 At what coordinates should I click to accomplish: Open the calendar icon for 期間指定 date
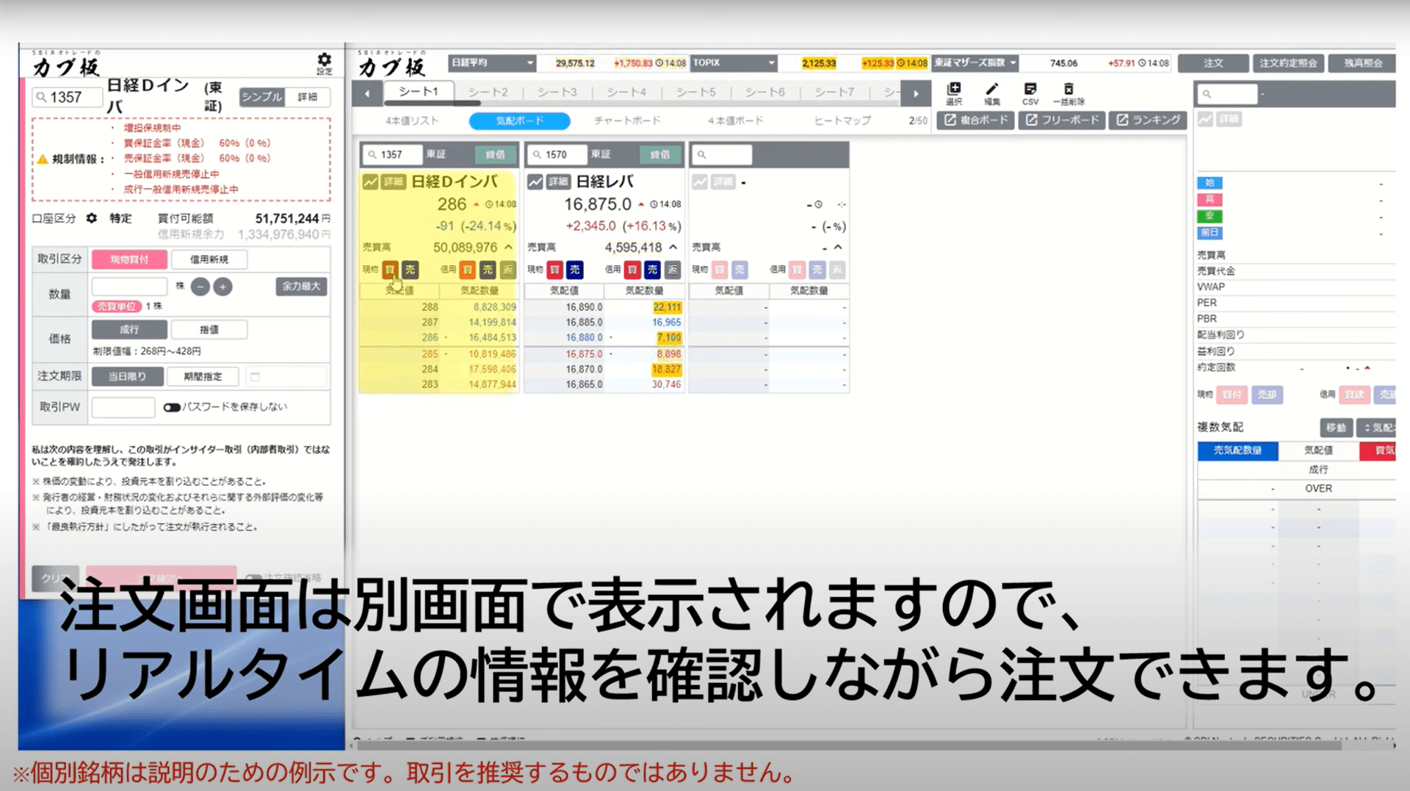coord(256,377)
